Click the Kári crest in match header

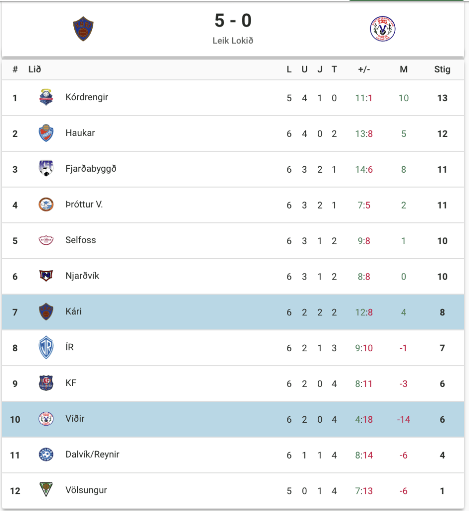click(83, 28)
